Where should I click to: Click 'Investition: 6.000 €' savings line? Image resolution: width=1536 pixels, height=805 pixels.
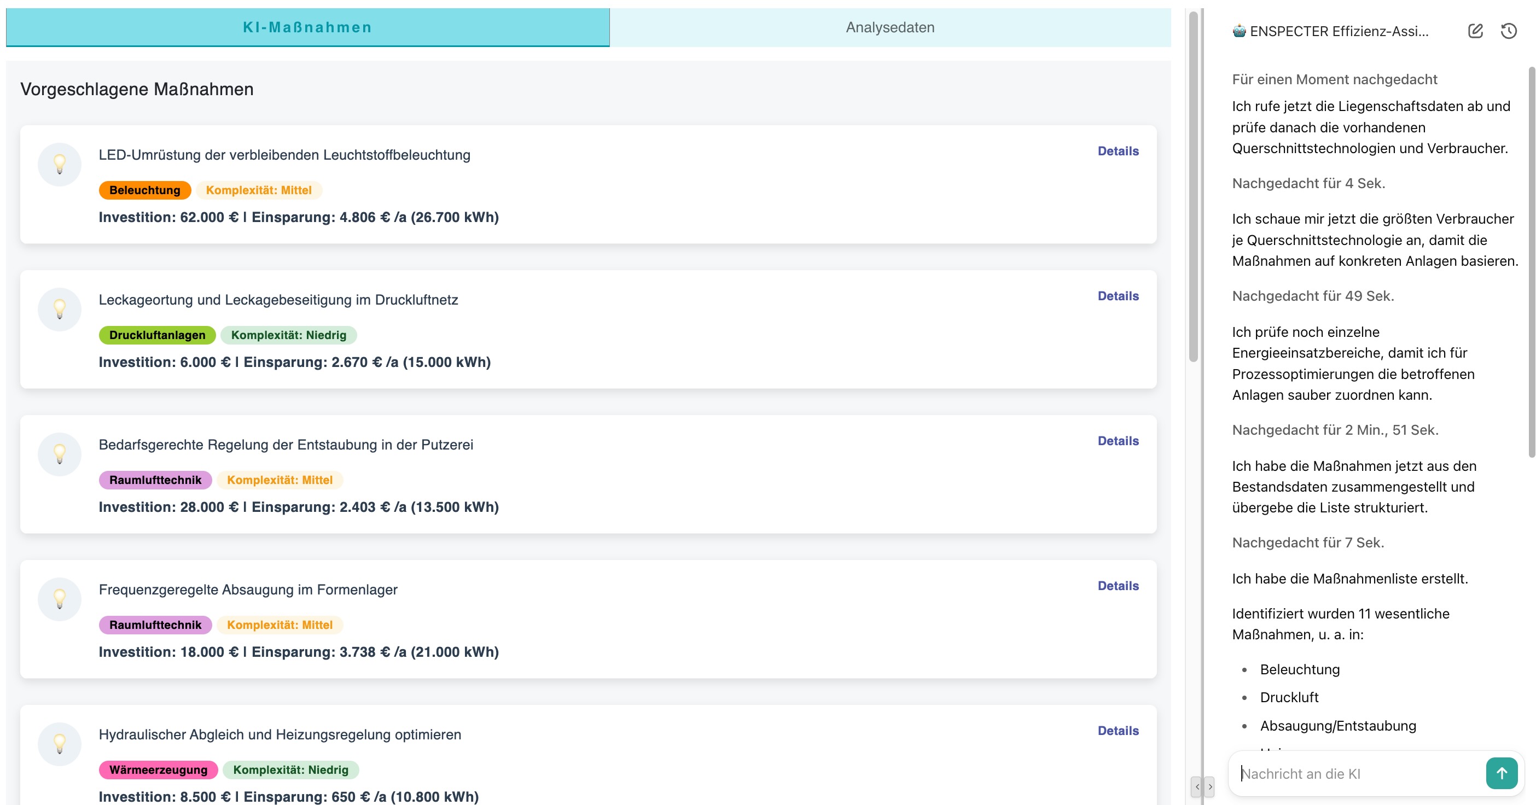pyautogui.click(x=294, y=362)
